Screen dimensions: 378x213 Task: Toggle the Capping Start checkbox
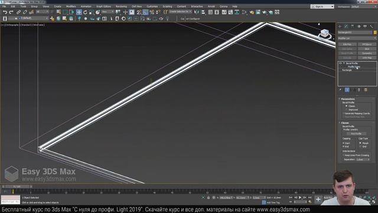tap(343, 143)
